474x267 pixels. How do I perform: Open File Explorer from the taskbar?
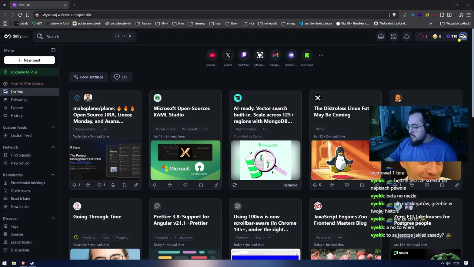(x=14, y=263)
